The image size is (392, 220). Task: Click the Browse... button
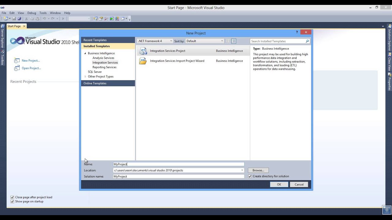click(258, 170)
